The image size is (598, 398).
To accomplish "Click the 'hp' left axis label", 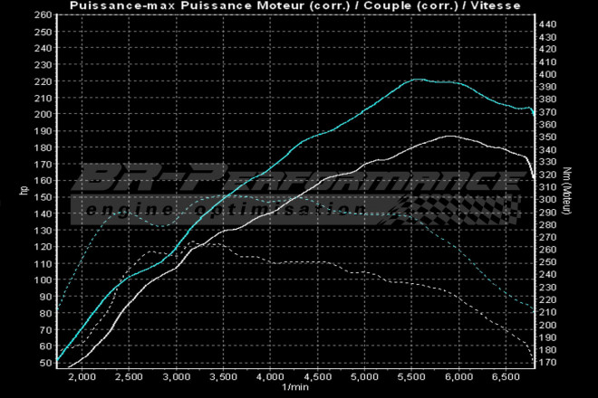I will (x=13, y=189).
